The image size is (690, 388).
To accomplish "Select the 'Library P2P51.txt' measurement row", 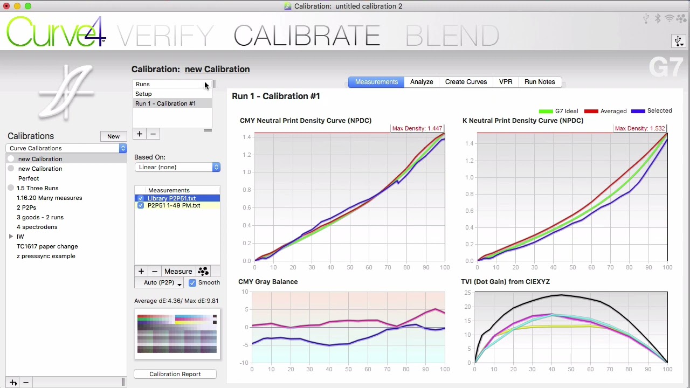I will point(177,198).
